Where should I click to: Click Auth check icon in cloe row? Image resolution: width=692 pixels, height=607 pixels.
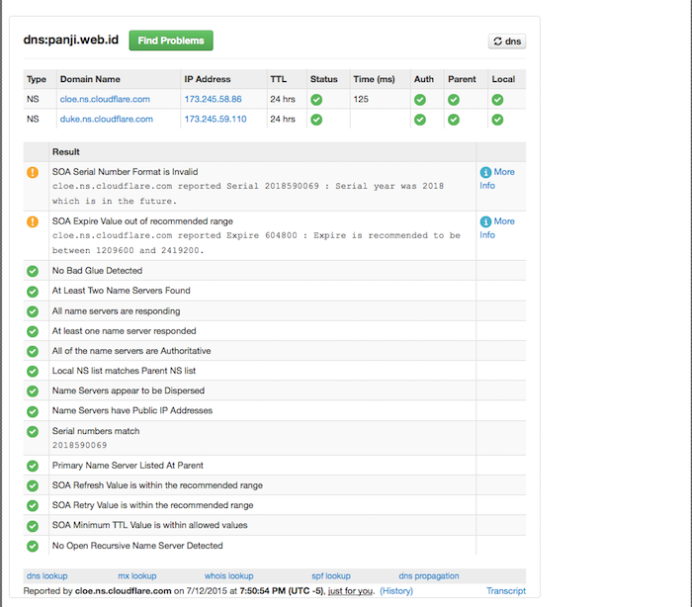pos(420,100)
